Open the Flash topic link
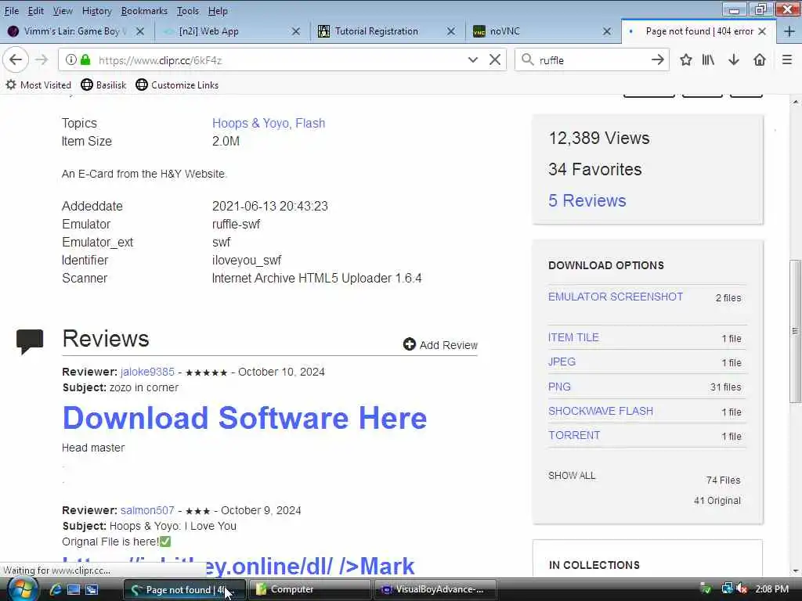Image resolution: width=802 pixels, height=601 pixels. [x=310, y=123]
